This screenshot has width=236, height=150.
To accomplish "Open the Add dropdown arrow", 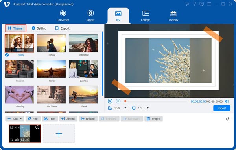I will click(21, 118).
